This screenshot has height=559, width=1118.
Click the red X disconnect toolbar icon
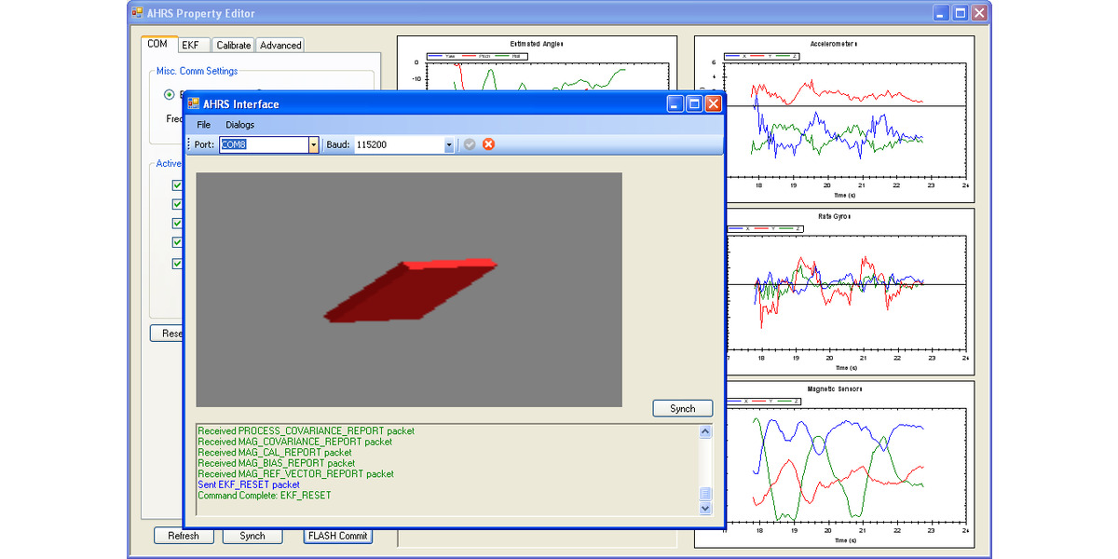[489, 144]
